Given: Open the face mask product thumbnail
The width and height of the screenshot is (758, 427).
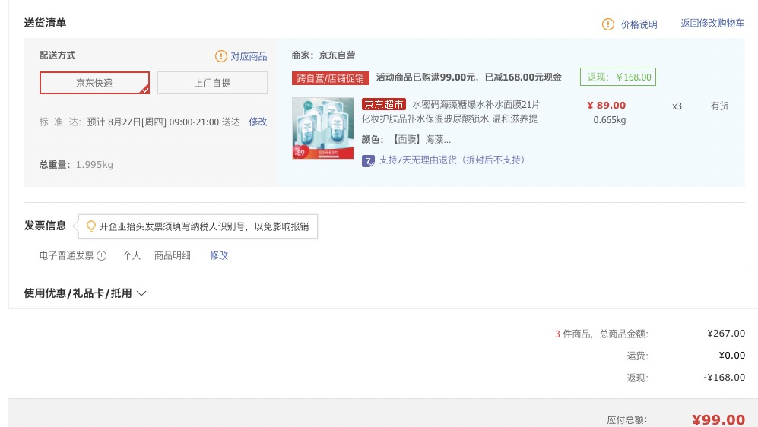Looking at the screenshot, I should coord(323,128).
